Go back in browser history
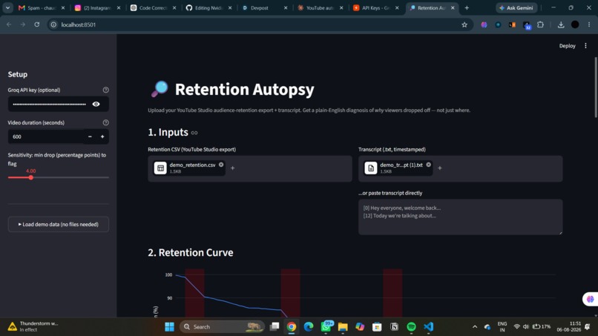598x336 pixels. coord(9,24)
